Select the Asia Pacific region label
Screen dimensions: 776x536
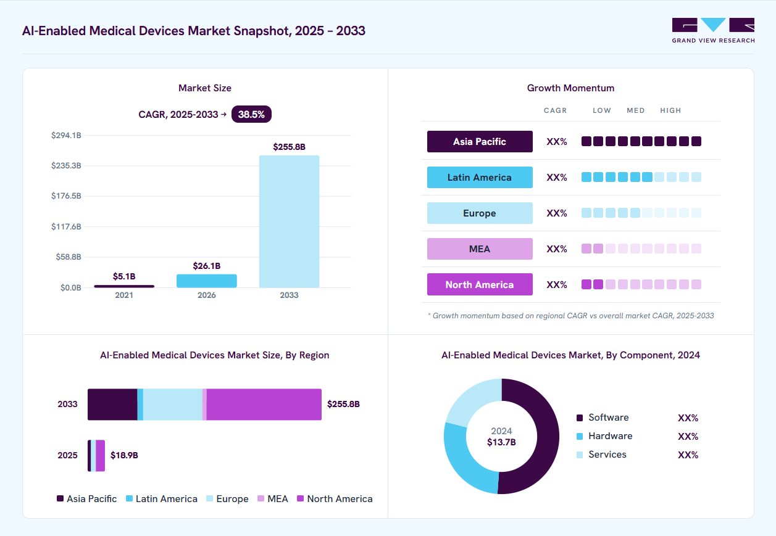480,141
